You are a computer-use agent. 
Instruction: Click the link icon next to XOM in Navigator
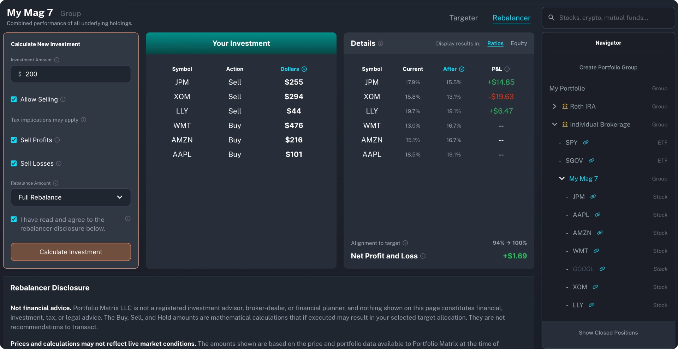[595, 287]
